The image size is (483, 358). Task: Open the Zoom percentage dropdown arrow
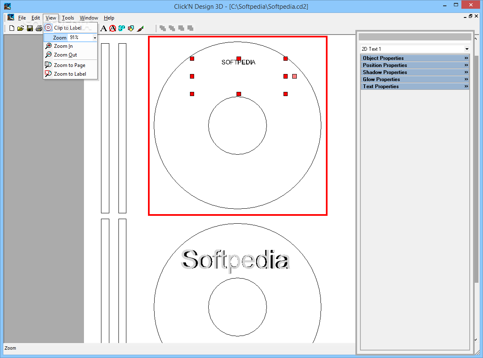(x=95, y=37)
